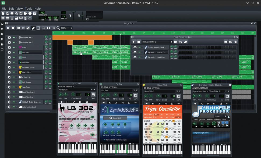Image resolution: width=261 pixels, height=158 pixels.
Task: Click the gear icon on the Fat Saw track
Action: pyautogui.click(x=9, y=52)
